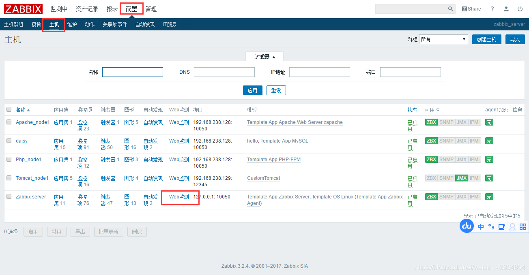Viewport: 529px width, 275px height.
Task: Open the user profile icon
Action: (x=506, y=9)
